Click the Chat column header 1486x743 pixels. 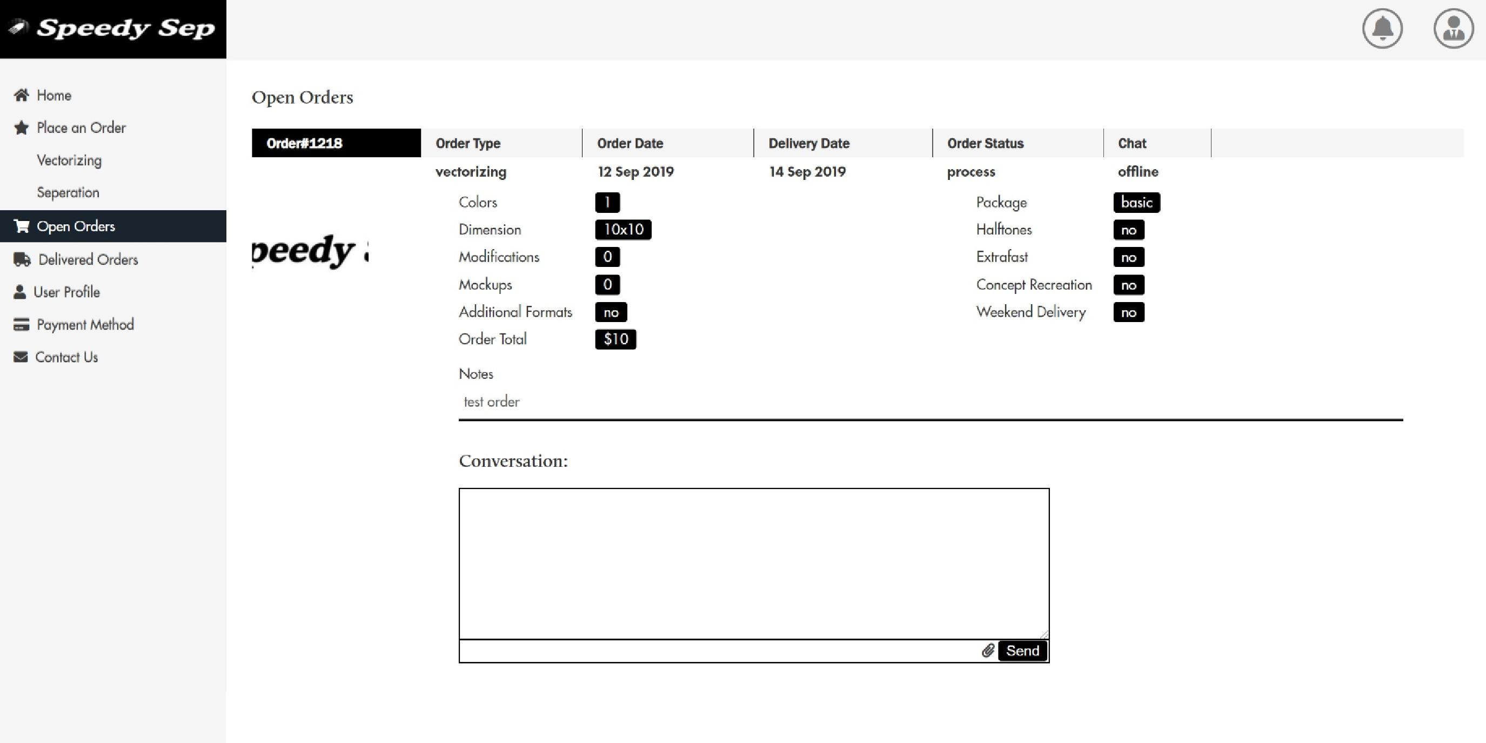[x=1132, y=143]
